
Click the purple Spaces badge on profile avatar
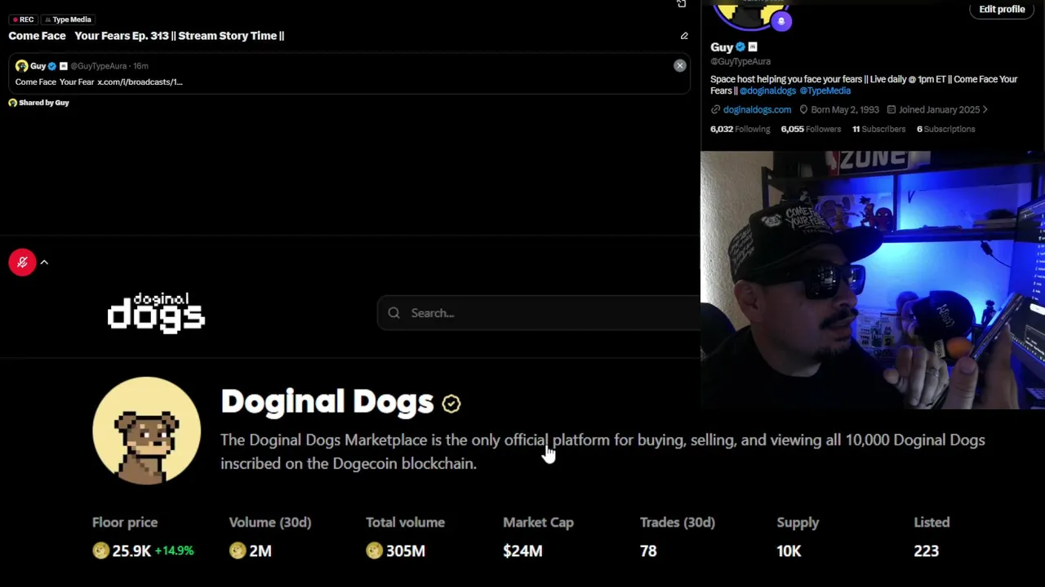click(780, 21)
